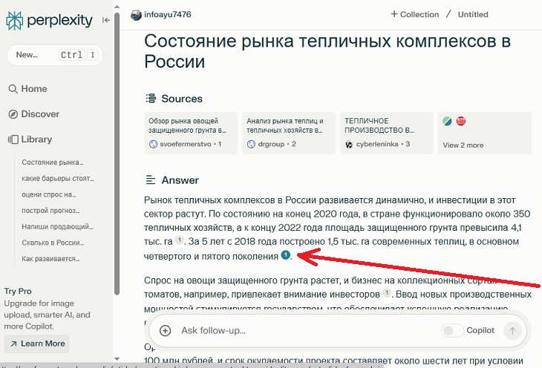Open thread 'оцени спрос на...'

(x=49, y=194)
